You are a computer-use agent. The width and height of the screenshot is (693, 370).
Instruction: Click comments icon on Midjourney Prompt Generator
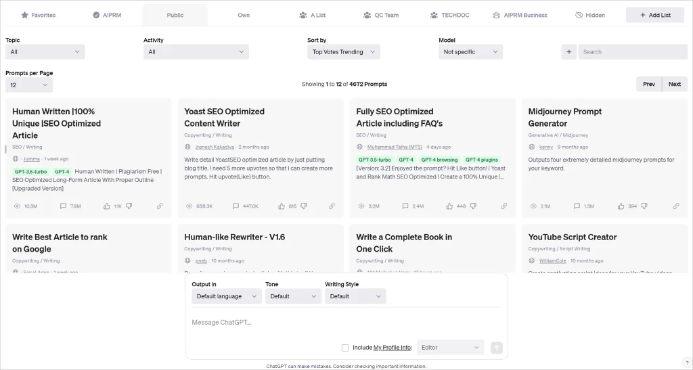577,206
